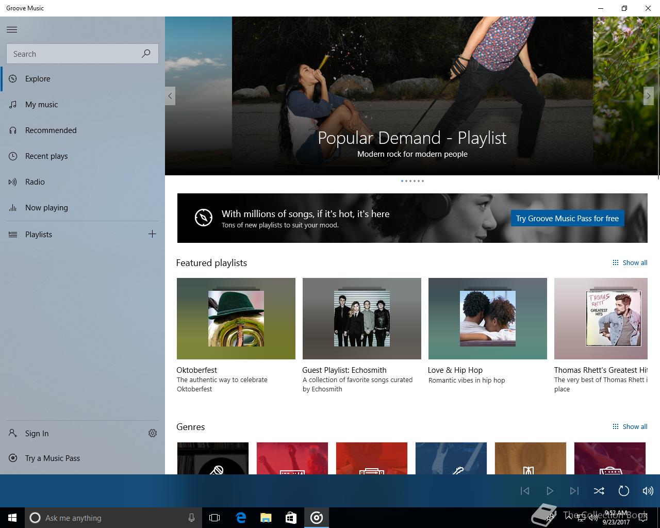Show all Genres

click(x=630, y=427)
